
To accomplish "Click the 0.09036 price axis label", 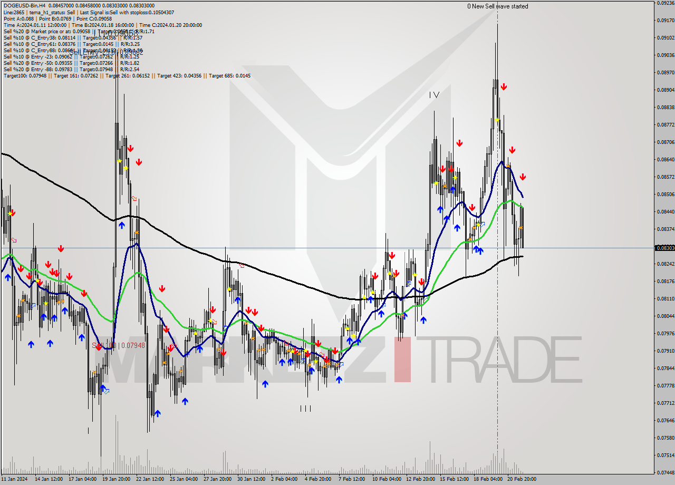I will pyautogui.click(x=666, y=55).
